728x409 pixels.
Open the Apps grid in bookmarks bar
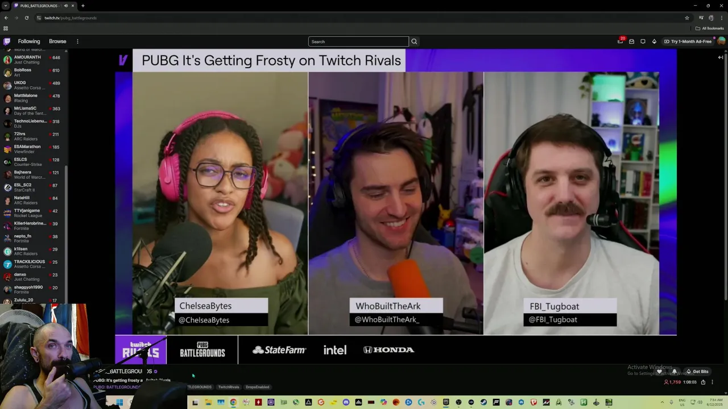pyautogui.click(x=6, y=28)
